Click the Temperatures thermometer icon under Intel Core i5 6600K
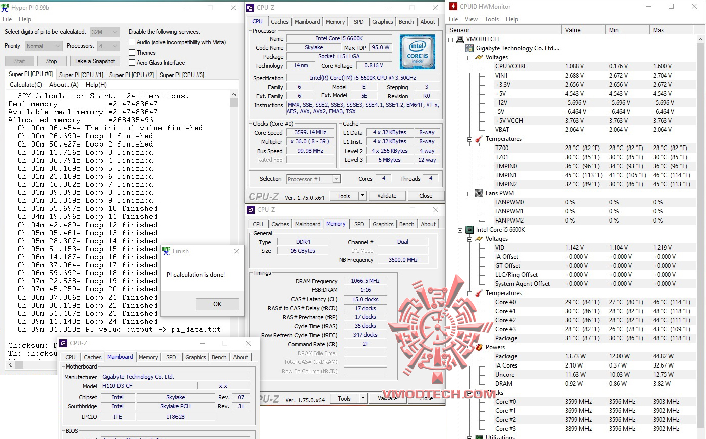 479,293
